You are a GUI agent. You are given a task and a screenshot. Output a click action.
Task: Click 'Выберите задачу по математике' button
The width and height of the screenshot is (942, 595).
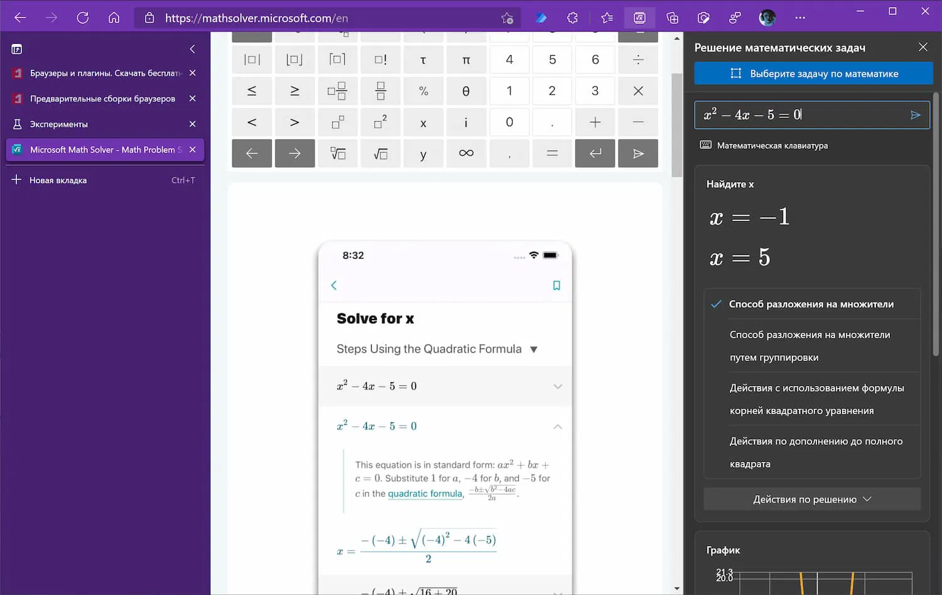[x=813, y=73]
